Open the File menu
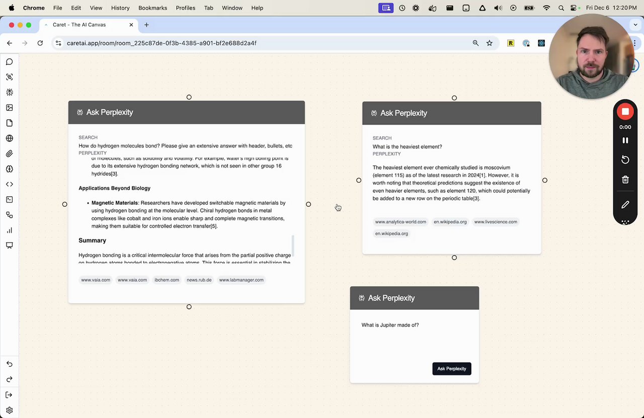644x418 pixels. pyautogui.click(x=57, y=8)
